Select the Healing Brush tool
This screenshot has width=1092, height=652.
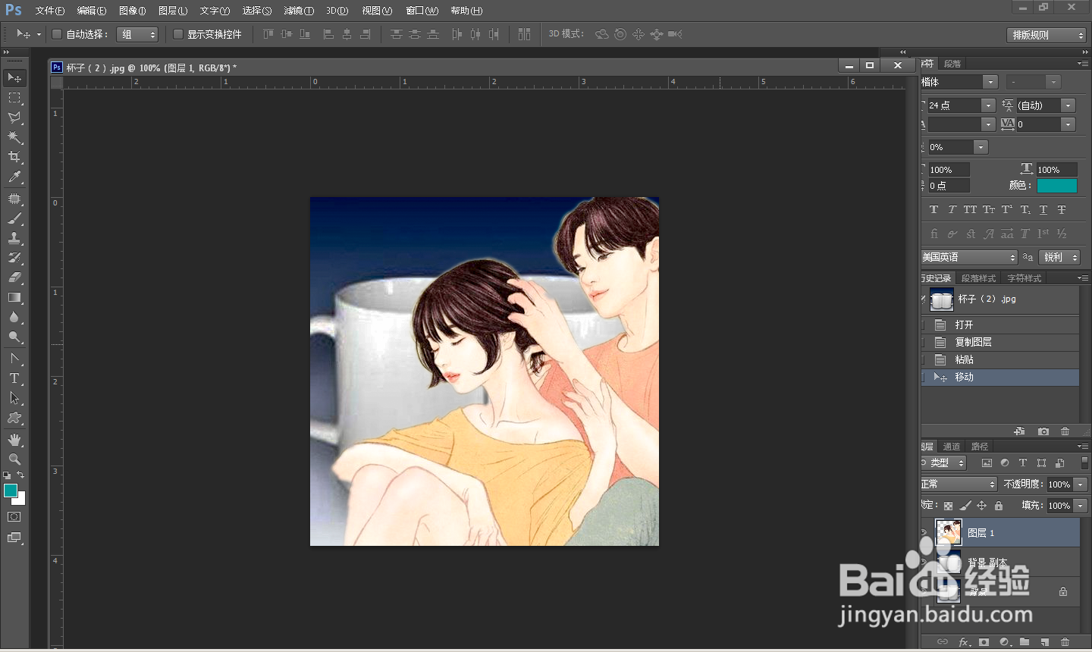[x=14, y=199]
